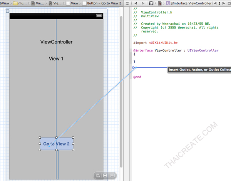Select the 'ViewController' label on canvas
Viewport: 231px width, 181px height.
click(56, 42)
